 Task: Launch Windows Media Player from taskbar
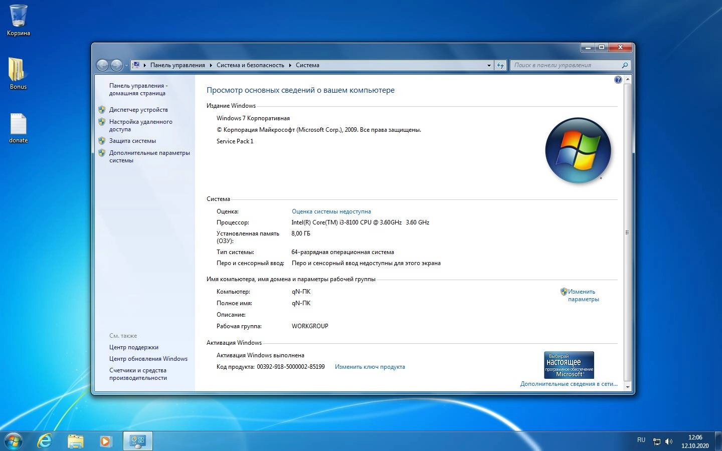pyautogui.click(x=105, y=441)
